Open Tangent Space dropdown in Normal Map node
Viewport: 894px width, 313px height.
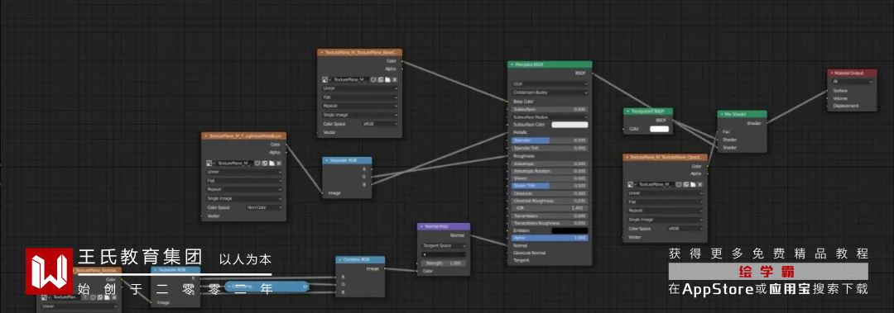(444, 246)
